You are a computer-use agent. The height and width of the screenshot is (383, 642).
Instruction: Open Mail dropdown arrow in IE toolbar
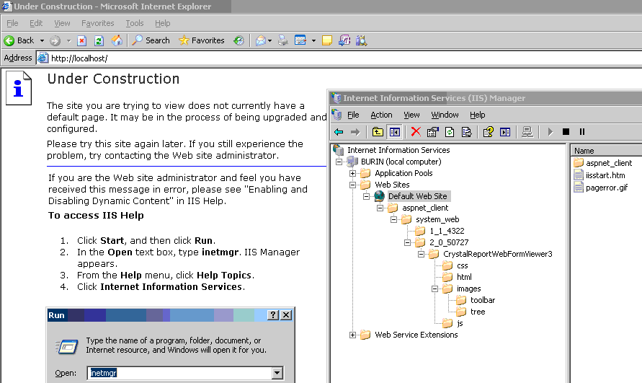(x=269, y=40)
